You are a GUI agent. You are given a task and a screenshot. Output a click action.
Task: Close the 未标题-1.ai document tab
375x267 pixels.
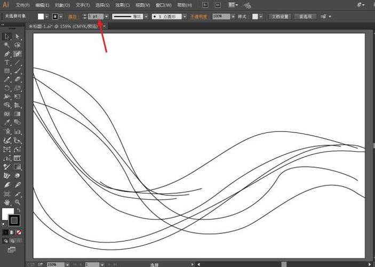tap(104, 26)
